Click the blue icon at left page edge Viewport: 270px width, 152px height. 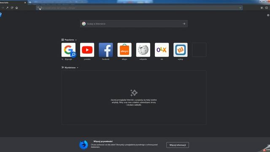tap(1, 15)
